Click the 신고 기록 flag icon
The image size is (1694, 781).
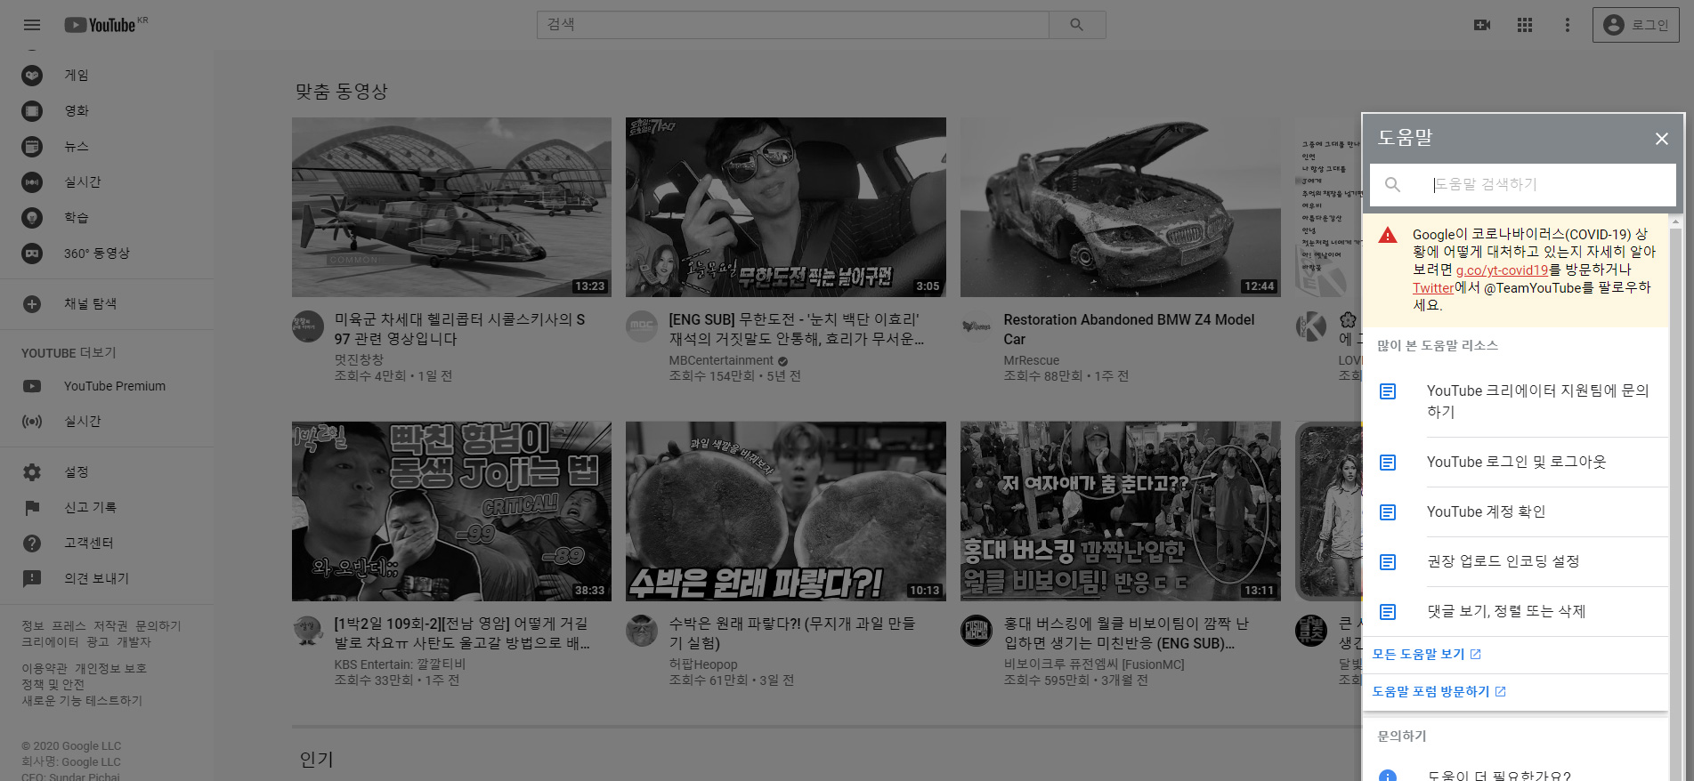point(32,508)
